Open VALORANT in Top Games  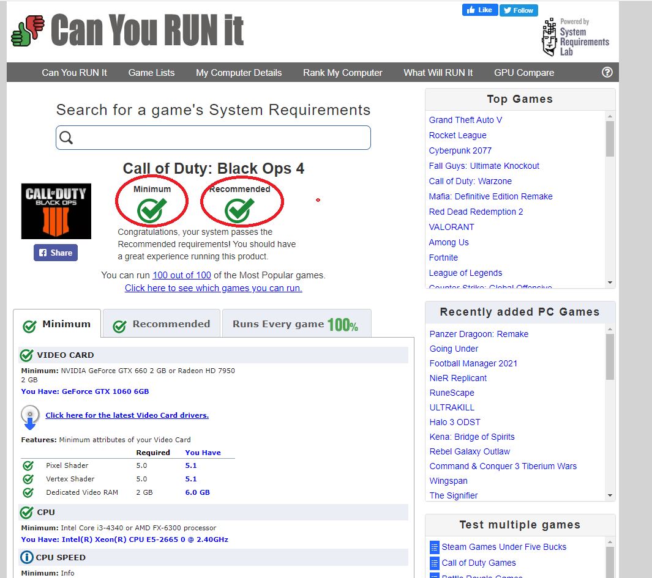click(x=451, y=228)
